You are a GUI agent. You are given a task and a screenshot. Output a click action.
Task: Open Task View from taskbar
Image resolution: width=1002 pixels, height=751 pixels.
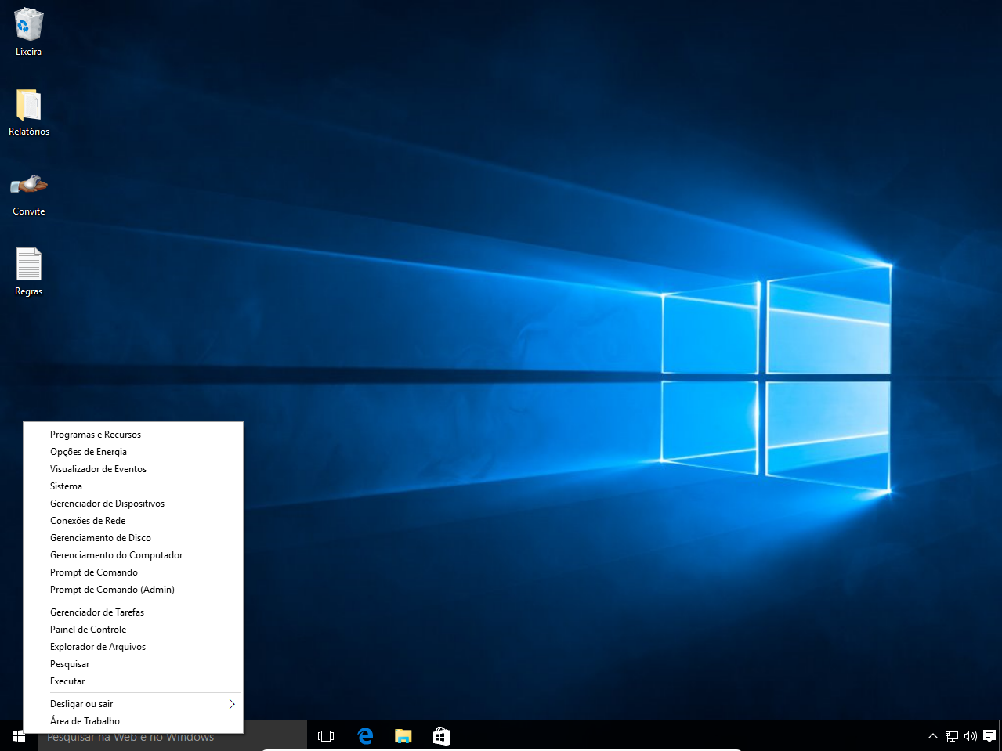coord(326,736)
